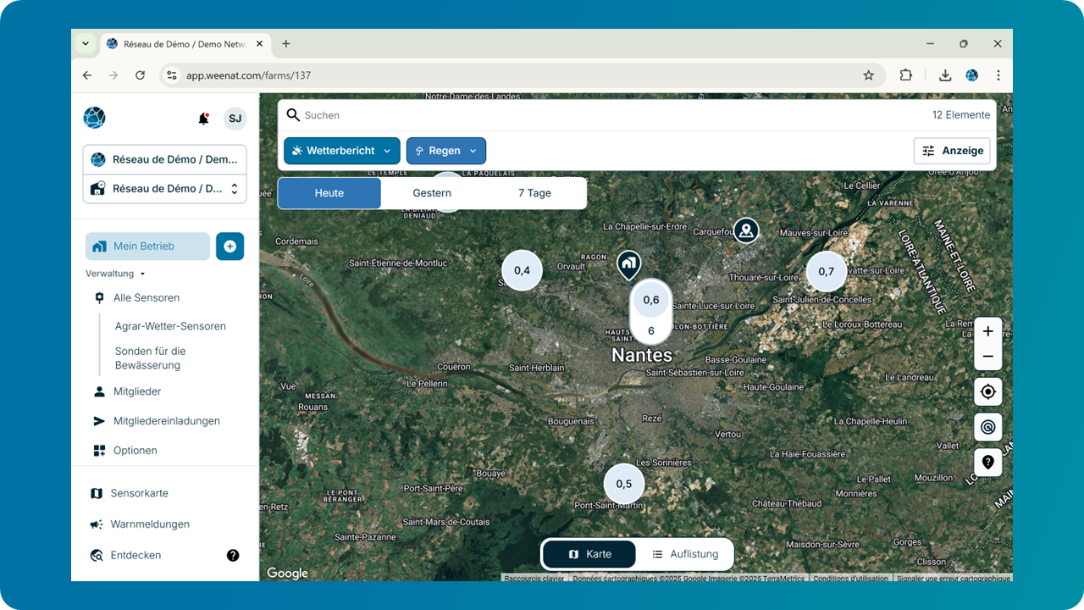Select the Heute period
Image resolution: width=1084 pixels, height=610 pixels.
pos(329,193)
